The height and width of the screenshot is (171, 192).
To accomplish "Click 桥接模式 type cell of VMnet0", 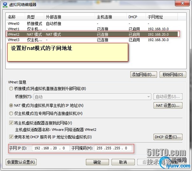I will (34, 24).
